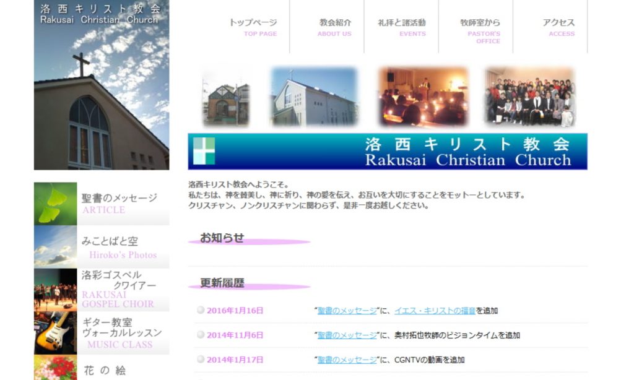Click the date text 2014年1月17日
The image size is (634, 380).
point(235,360)
